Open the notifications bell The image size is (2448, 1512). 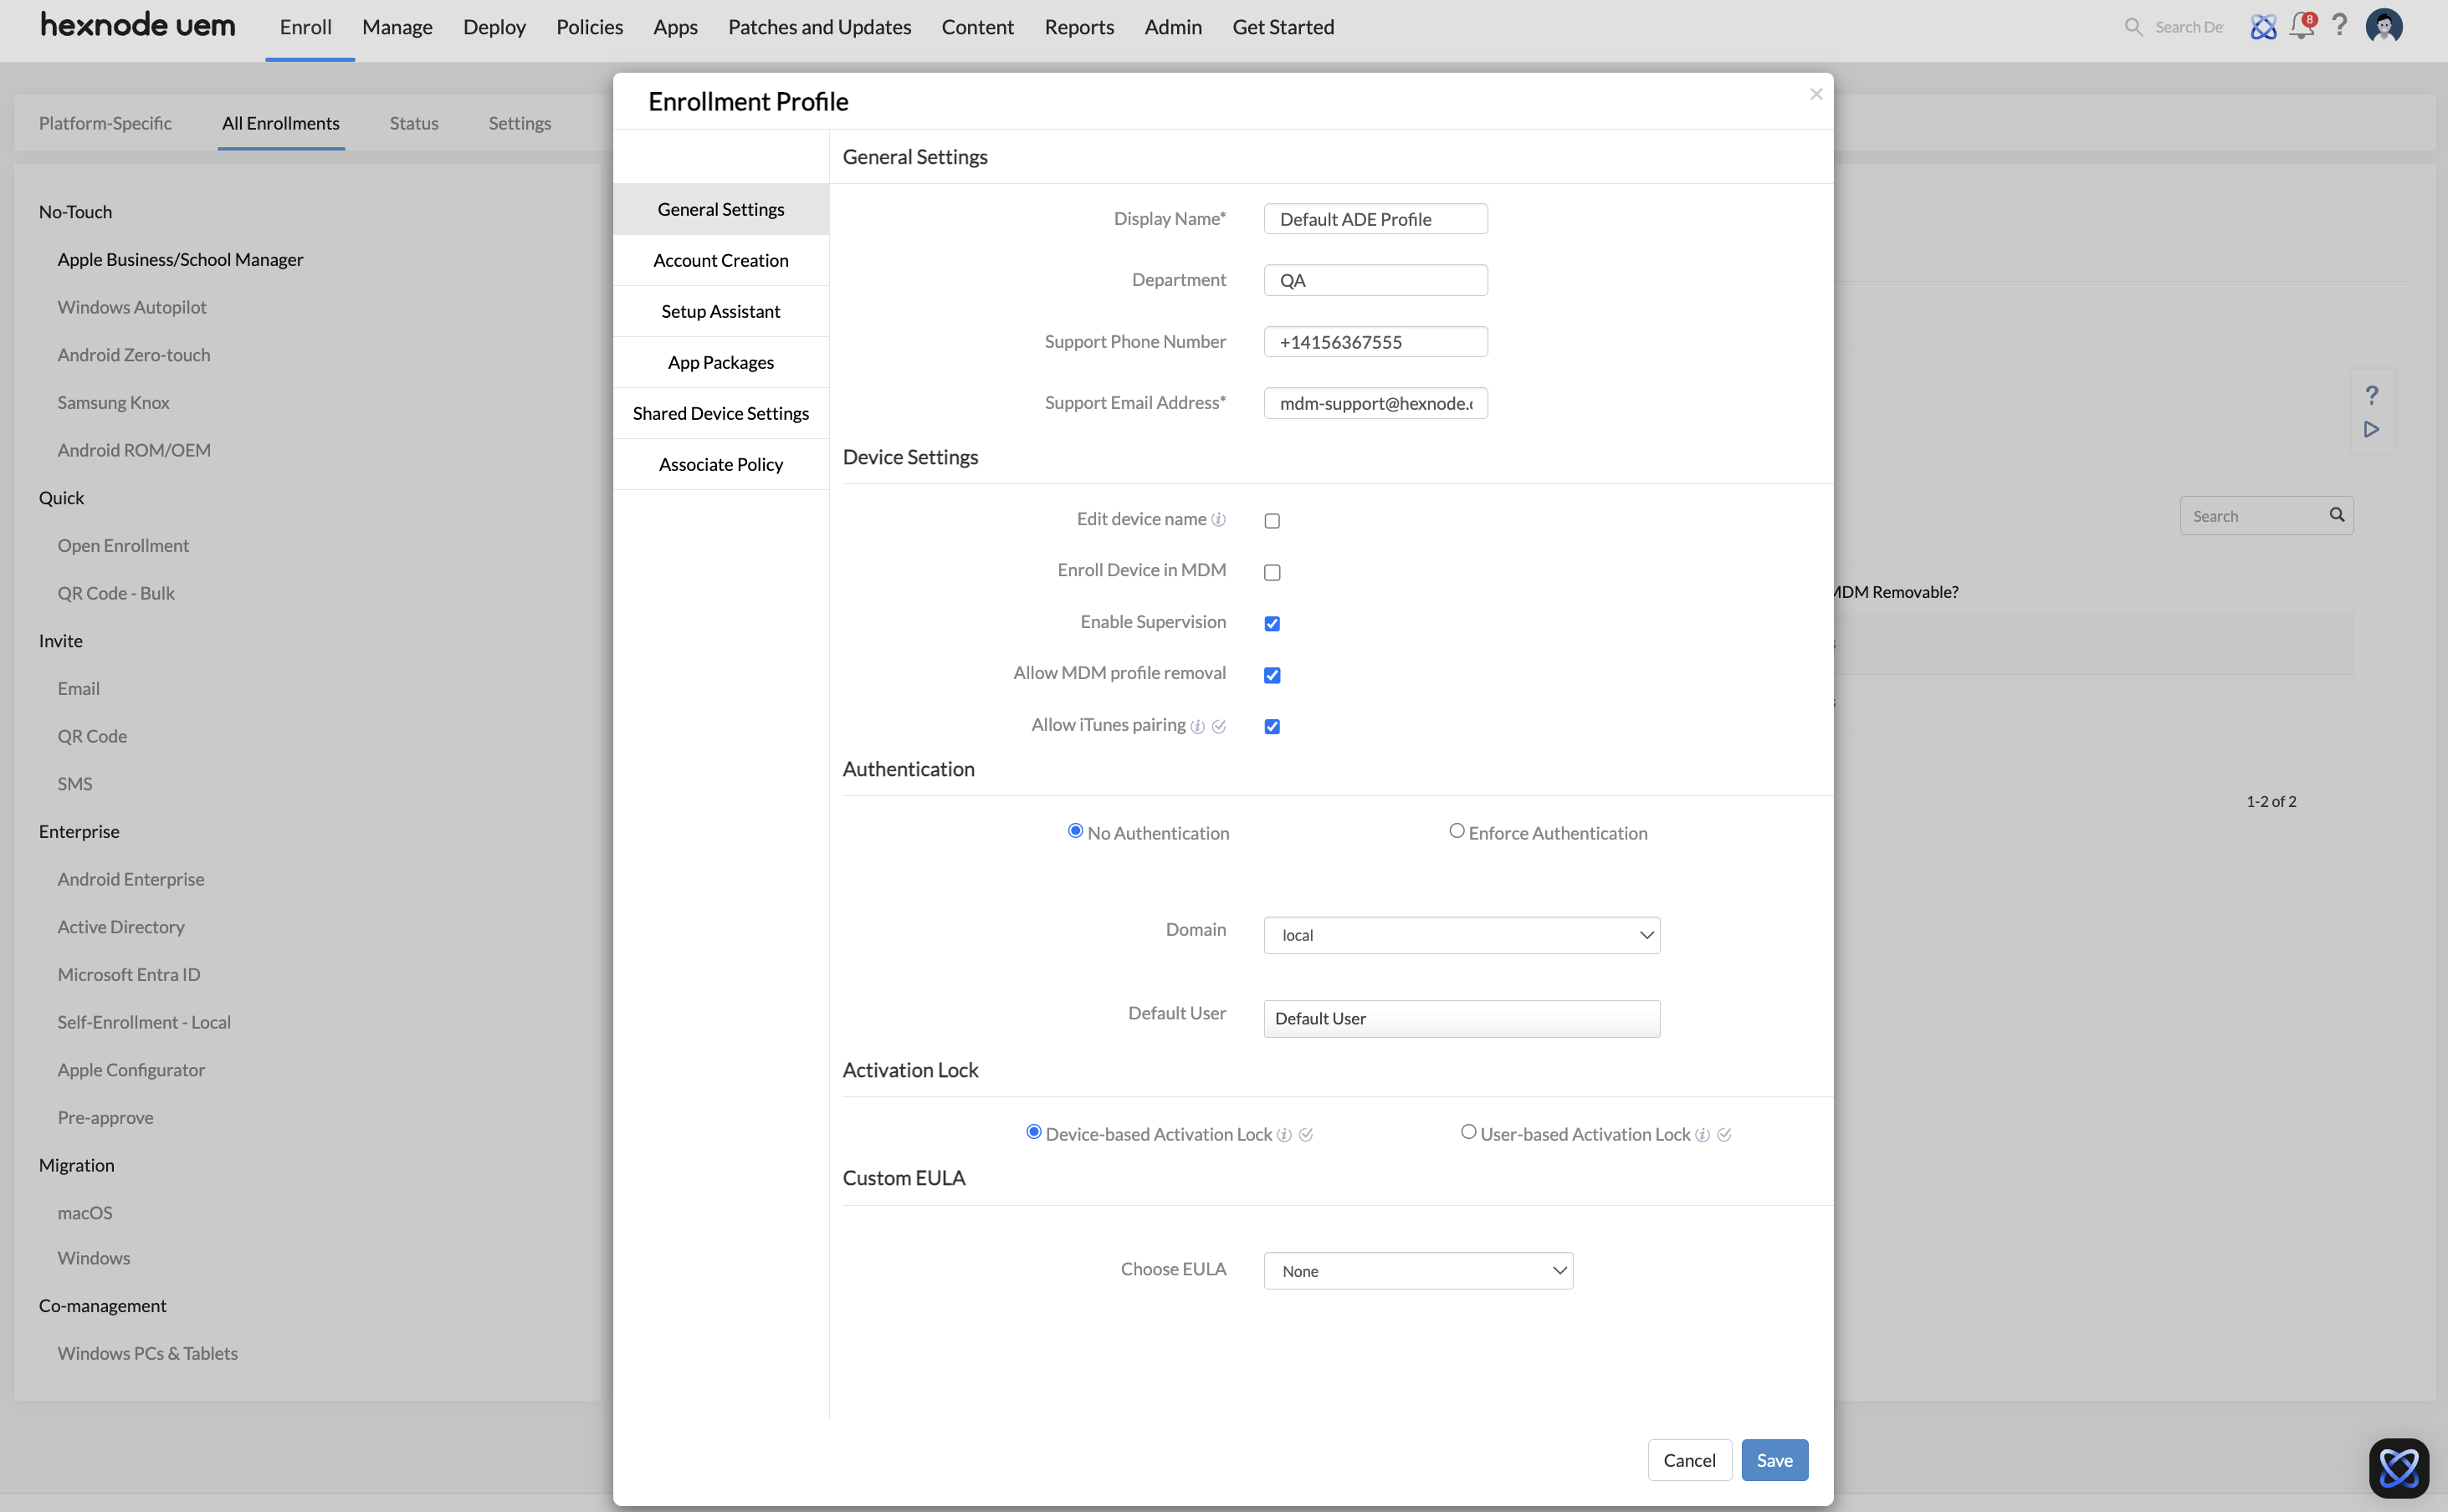[2302, 26]
